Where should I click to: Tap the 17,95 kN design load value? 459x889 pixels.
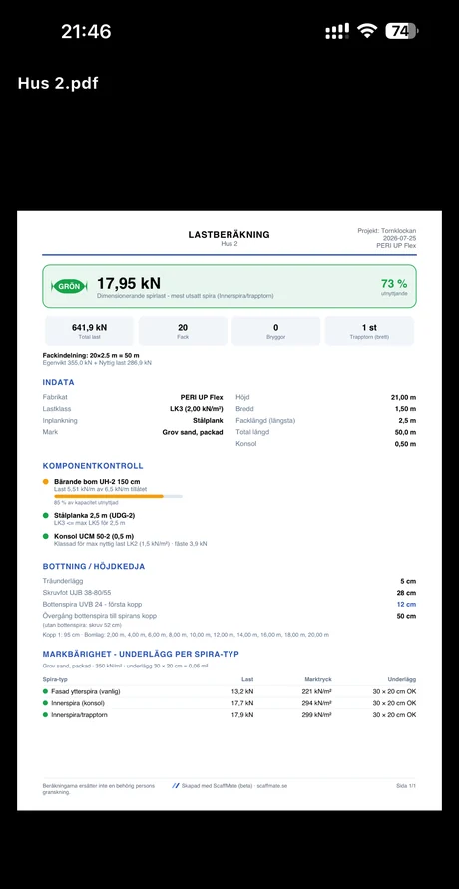pyautogui.click(x=129, y=283)
